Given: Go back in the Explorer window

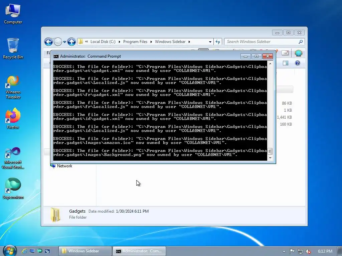Looking at the screenshot, I should click(48, 42).
